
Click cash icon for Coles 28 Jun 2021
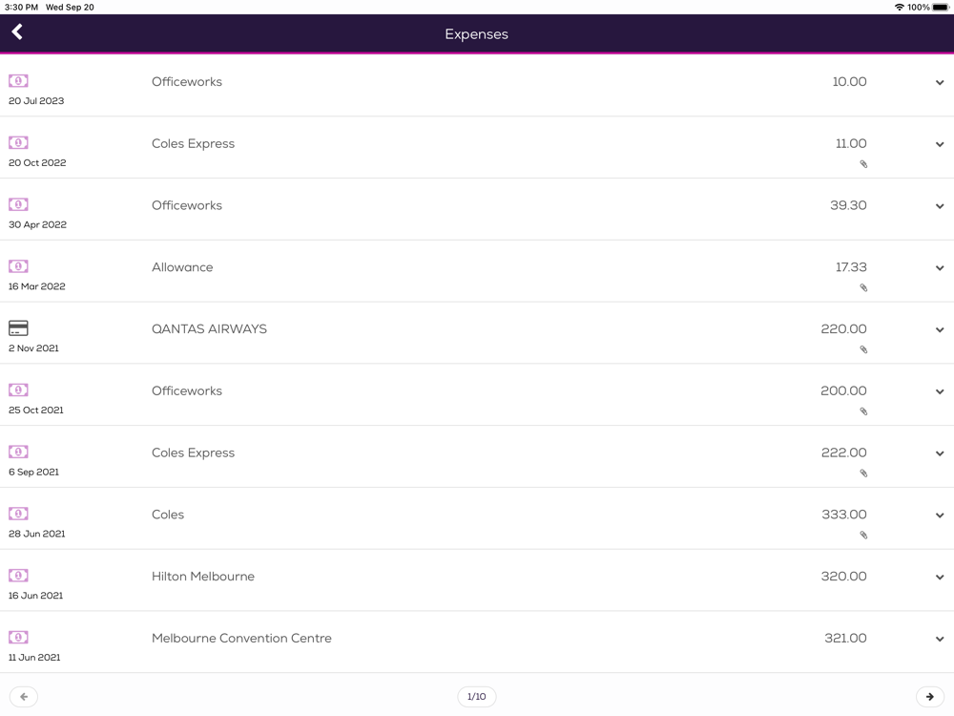[x=18, y=514]
